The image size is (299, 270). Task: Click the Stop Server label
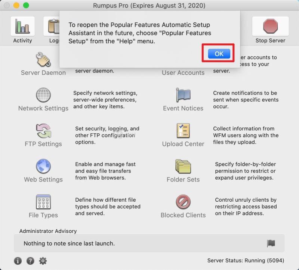tap(270, 41)
